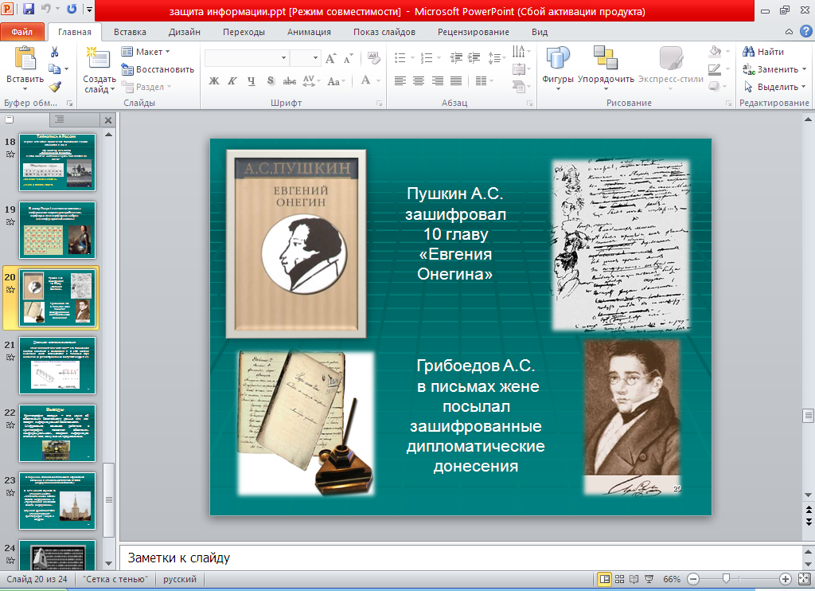Toggle underline with Ч button
Screen dimensions: 815x591
(251, 81)
